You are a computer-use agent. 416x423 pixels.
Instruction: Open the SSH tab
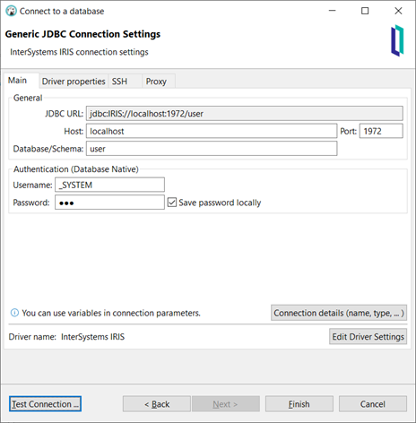click(x=119, y=82)
